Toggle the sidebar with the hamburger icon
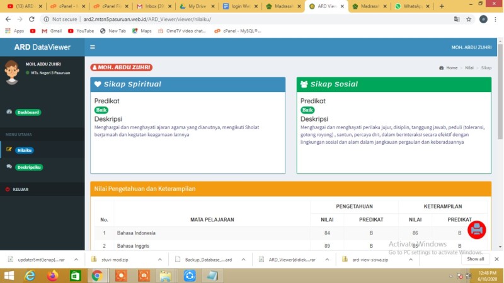The width and height of the screenshot is (504, 283). (93, 47)
